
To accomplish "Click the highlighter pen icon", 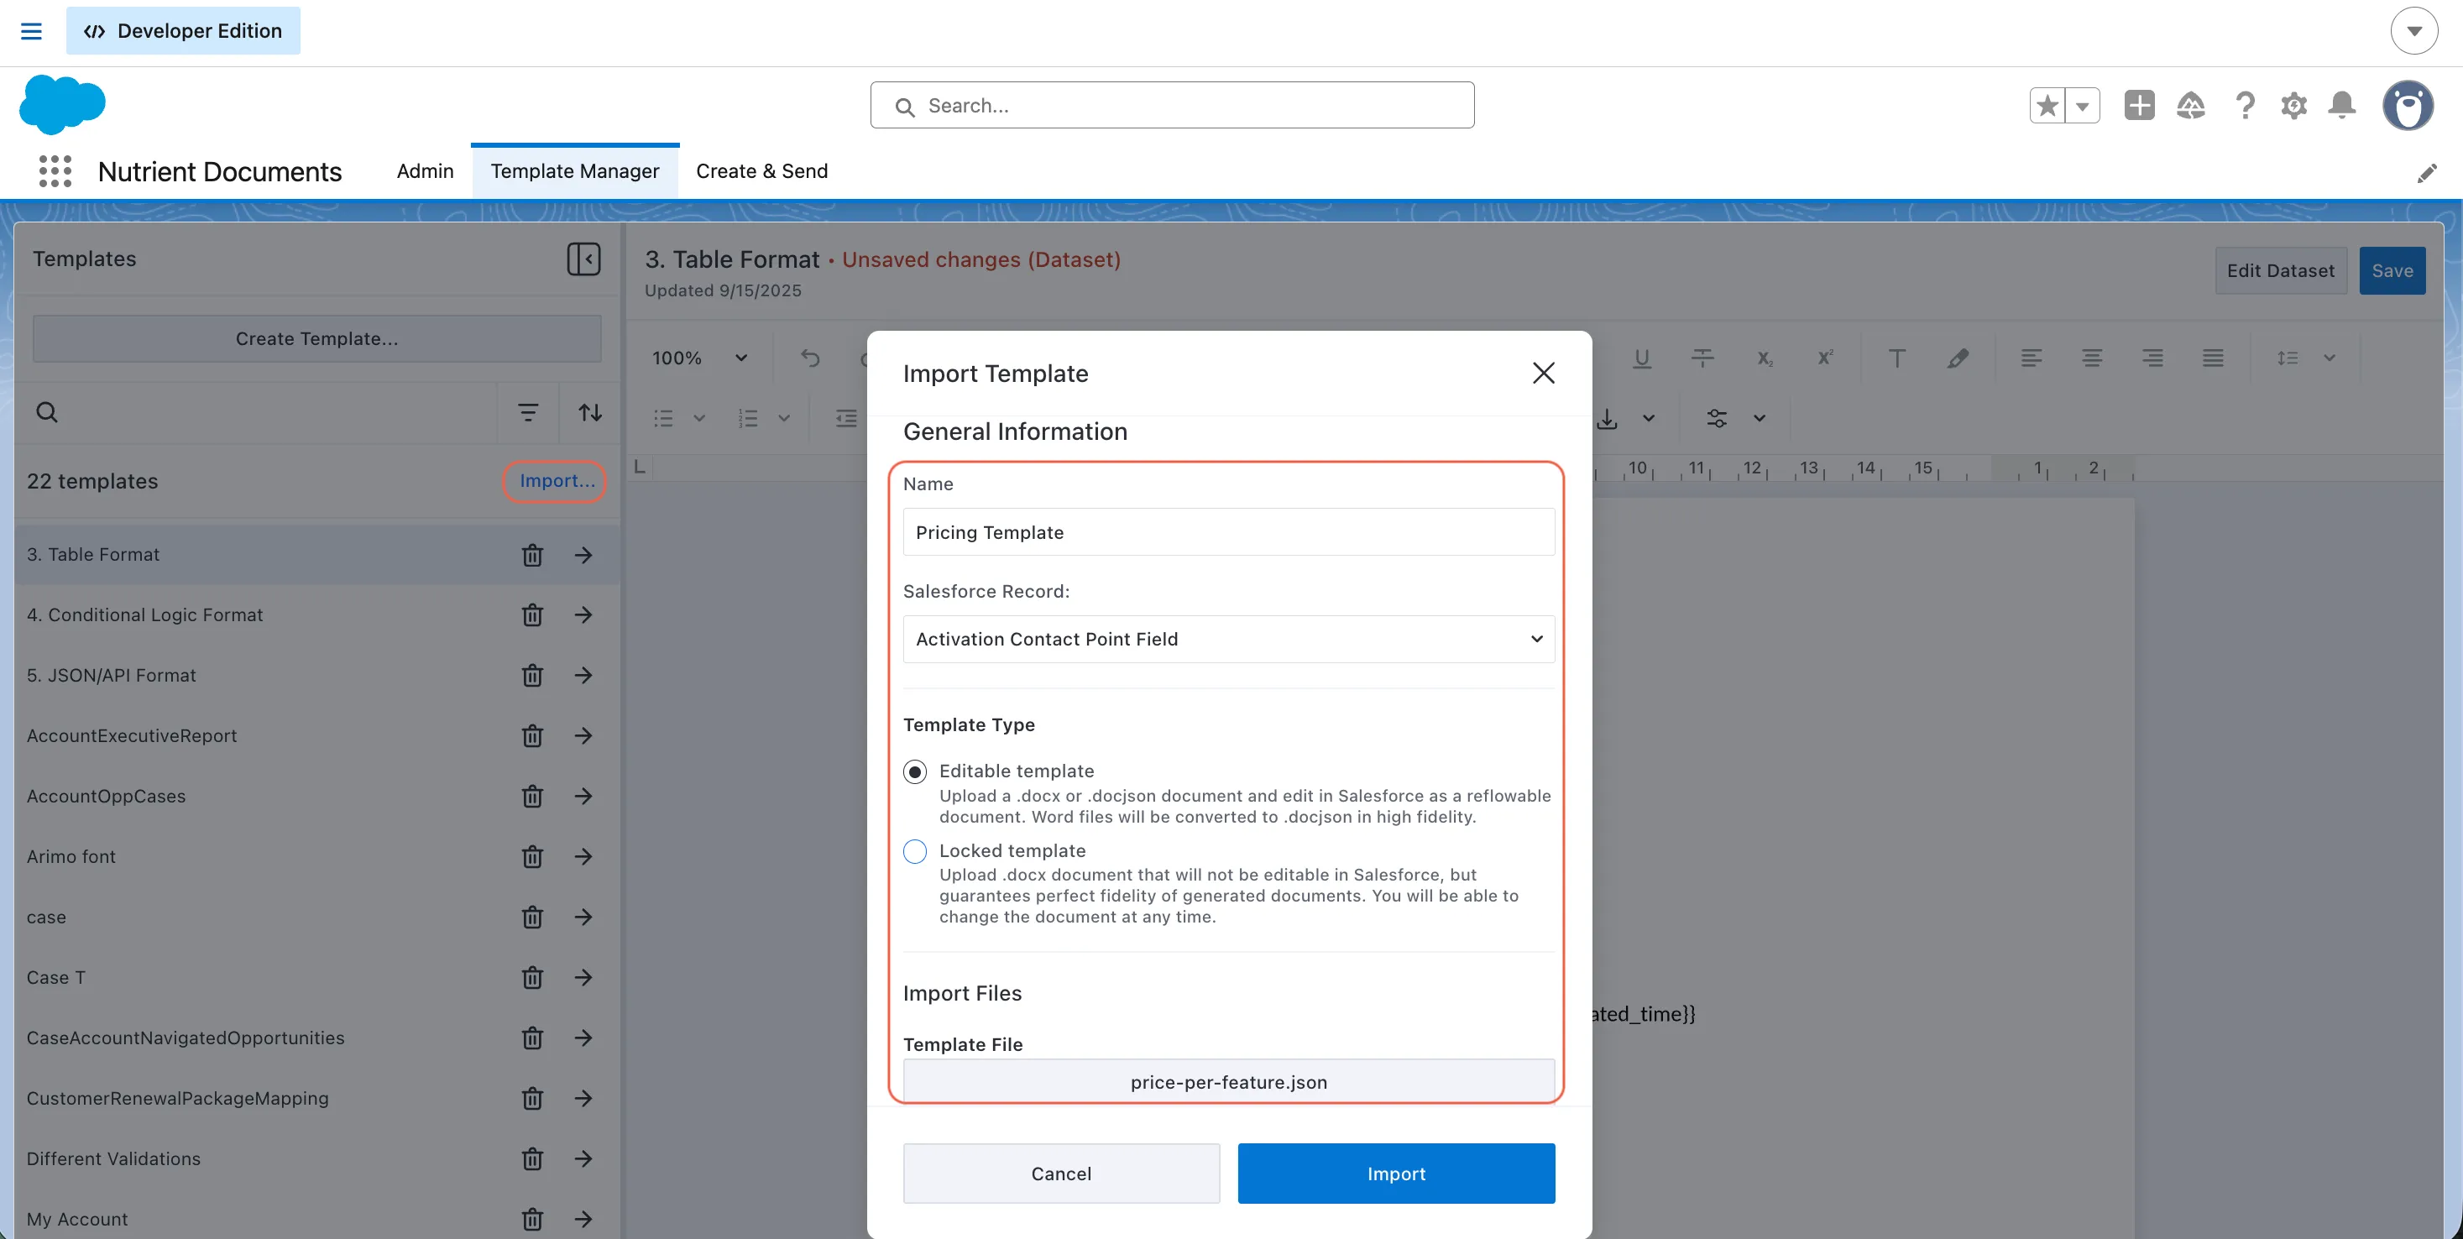I will click(x=1957, y=358).
